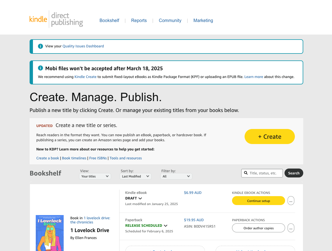The height and width of the screenshot is (251, 332).
Task: Click the yellow + Create button
Action: pos(269,137)
